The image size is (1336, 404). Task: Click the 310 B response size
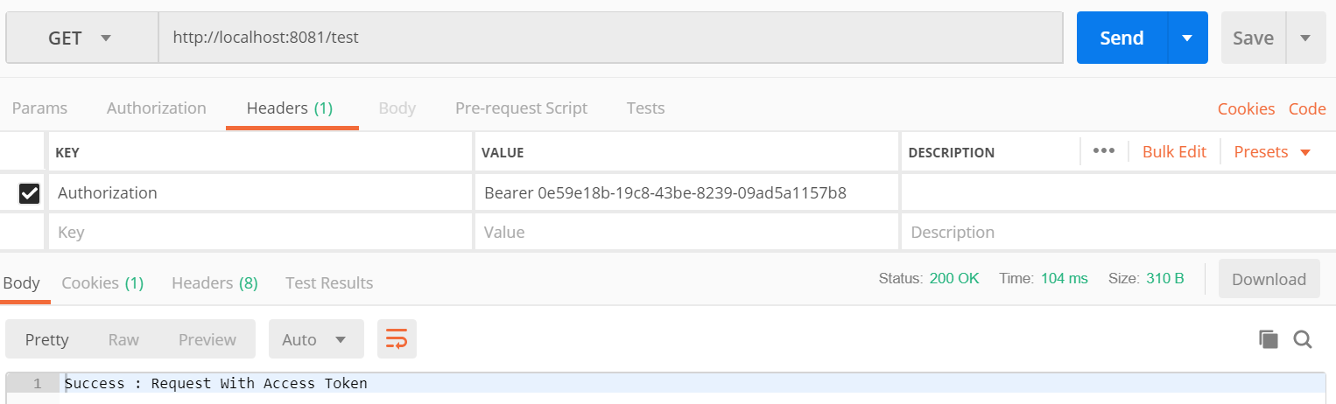[1165, 279]
